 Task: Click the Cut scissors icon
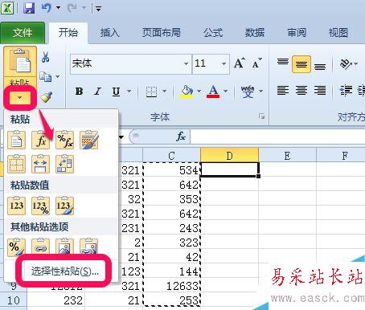[45, 57]
